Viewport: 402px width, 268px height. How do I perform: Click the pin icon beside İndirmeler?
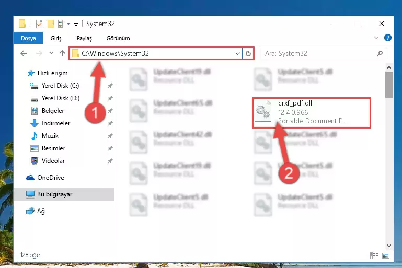(x=110, y=123)
